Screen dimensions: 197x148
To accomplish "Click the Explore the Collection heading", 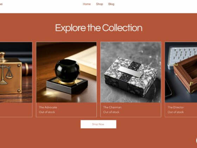I will point(99,28).
